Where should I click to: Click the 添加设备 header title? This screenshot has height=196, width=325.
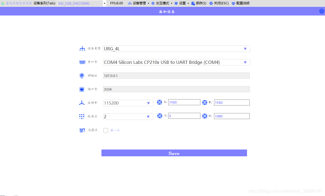167,12
